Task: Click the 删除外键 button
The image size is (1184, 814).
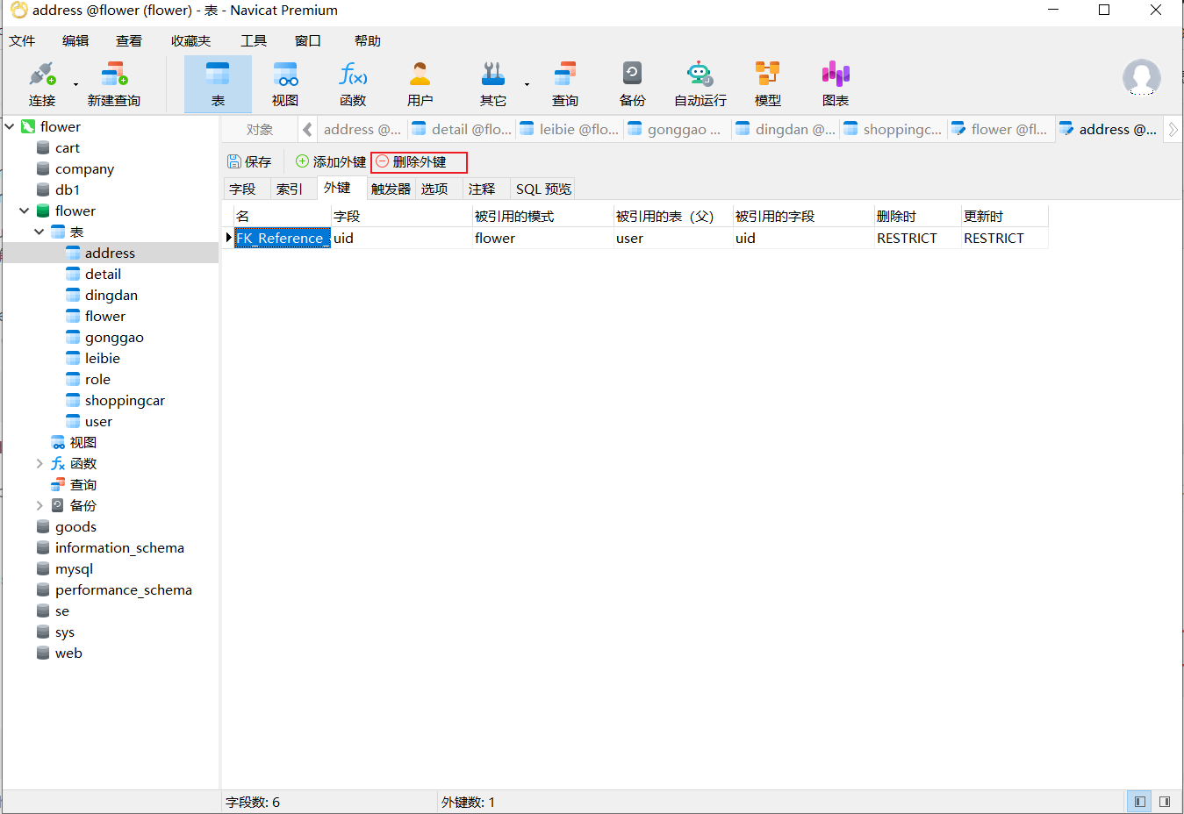Action: coord(419,161)
